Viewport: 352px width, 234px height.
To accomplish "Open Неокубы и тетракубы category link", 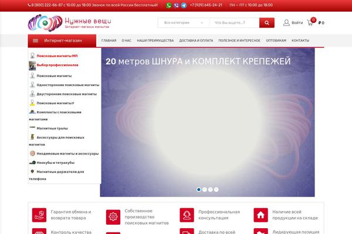I will (x=56, y=163).
